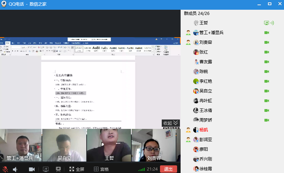
Task: Click the camera icon next to 管工+潘显兵
Action: (267, 33)
